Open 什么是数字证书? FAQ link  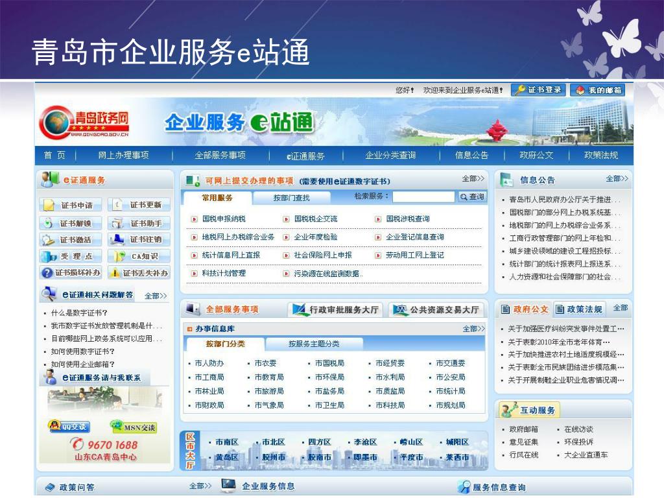[x=78, y=313]
